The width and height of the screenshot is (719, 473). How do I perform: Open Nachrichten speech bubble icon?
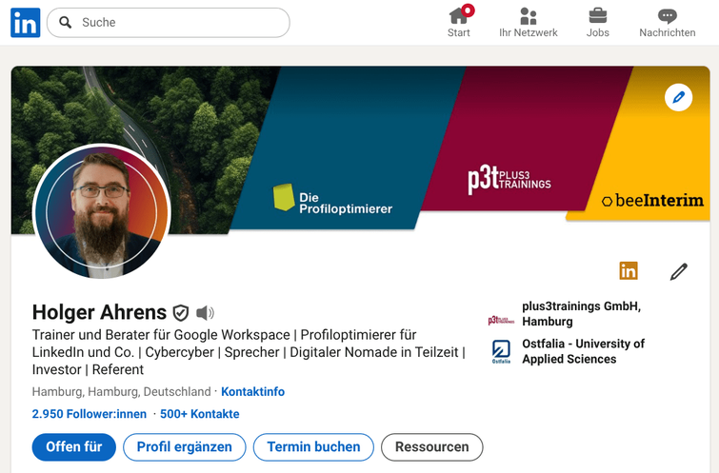click(668, 16)
